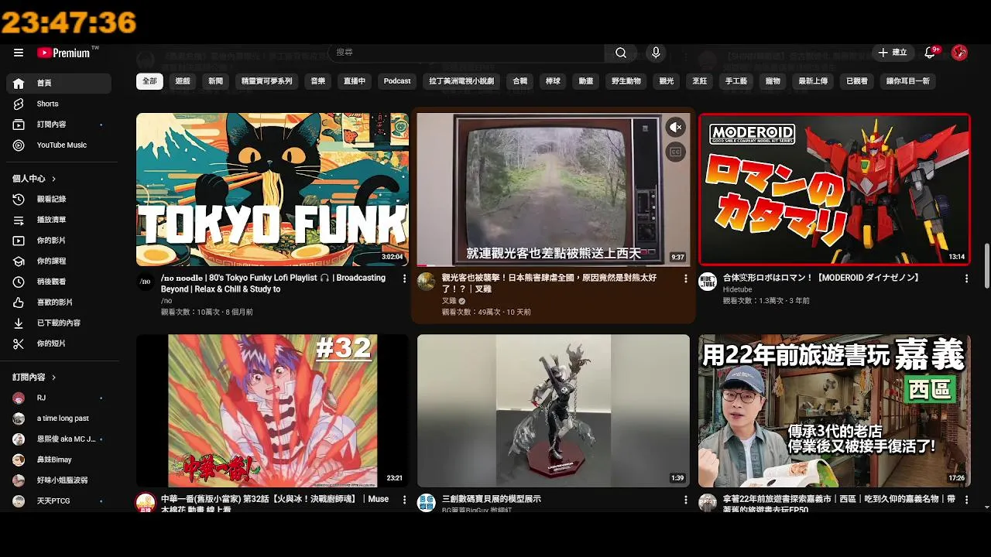
Task: Open 三創數碼寶貝展的模型展示 title
Action: coord(492,499)
